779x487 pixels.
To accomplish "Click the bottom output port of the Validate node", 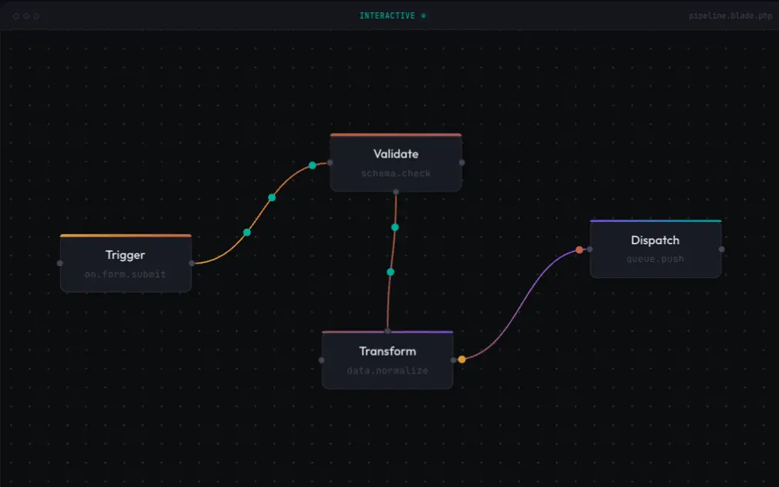I will click(396, 191).
